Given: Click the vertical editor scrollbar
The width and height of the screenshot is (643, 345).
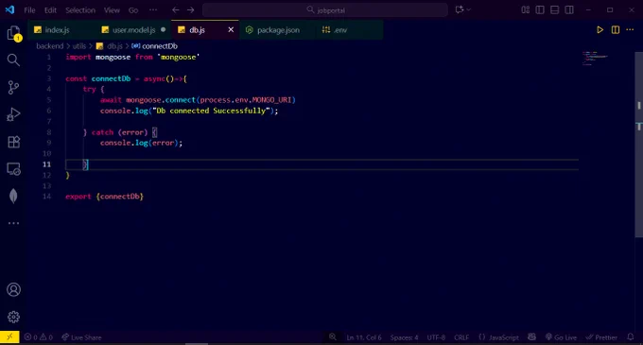Looking at the screenshot, I should click(639, 144).
